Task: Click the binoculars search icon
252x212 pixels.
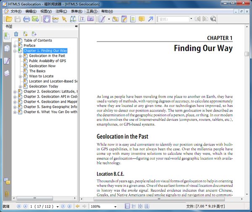Action: tap(73, 19)
